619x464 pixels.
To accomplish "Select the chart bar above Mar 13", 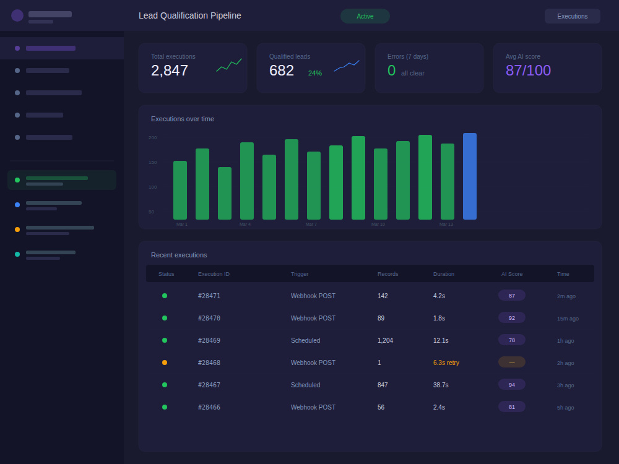I will click(x=448, y=181).
